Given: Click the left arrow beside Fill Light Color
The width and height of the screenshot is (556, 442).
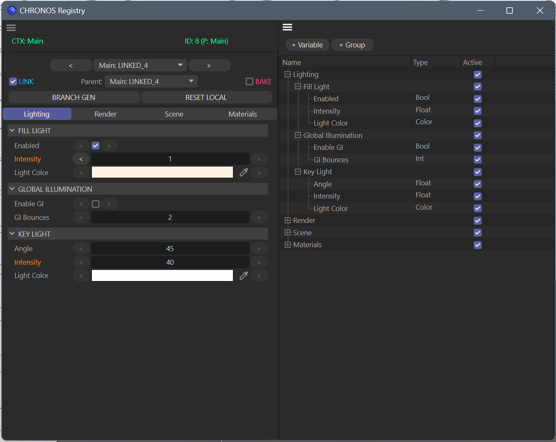Looking at the screenshot, I should (81, 173).
